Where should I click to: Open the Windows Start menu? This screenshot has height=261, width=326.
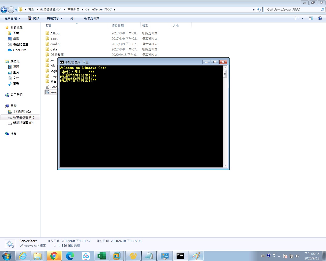(7, 256)
